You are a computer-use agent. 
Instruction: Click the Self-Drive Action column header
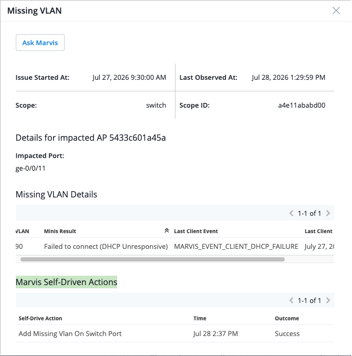tap(40, 318)
